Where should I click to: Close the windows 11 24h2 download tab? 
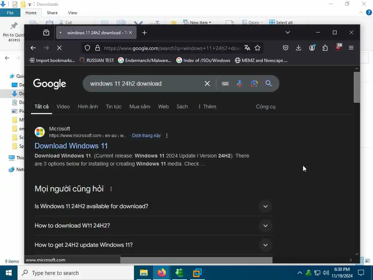click(130, 32)
